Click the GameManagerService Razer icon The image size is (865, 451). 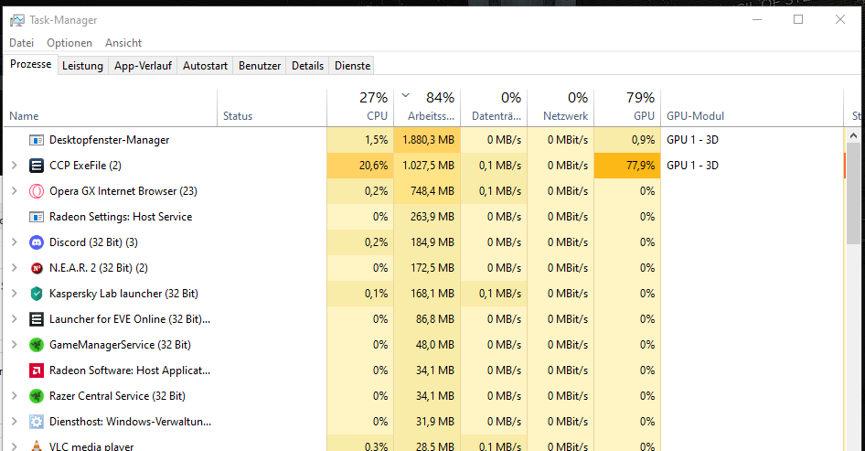pyautogui.click(x=37, y=345)
